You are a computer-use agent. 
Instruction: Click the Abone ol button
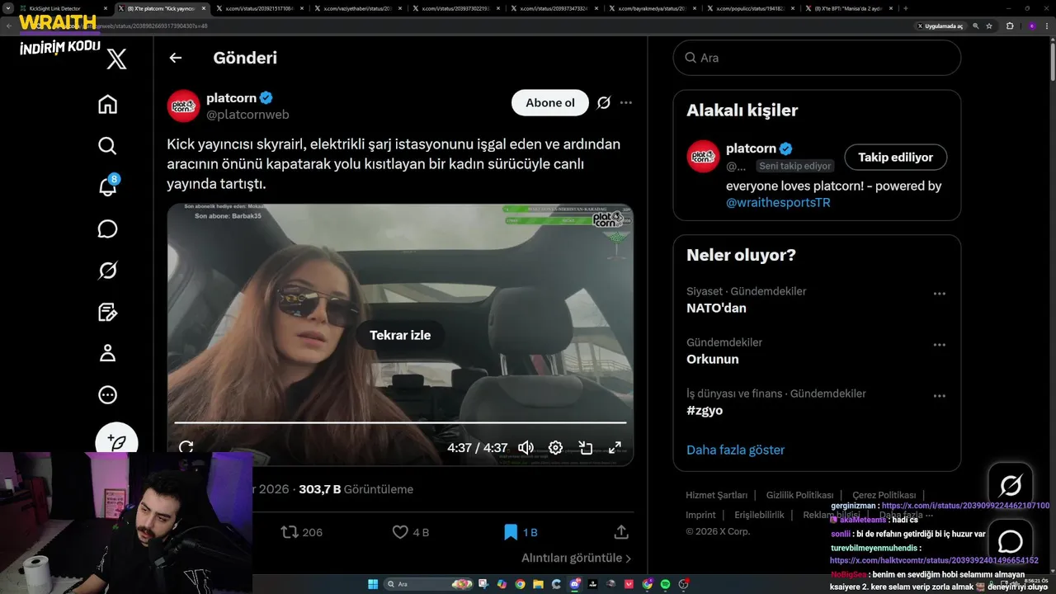click(550, 103)
